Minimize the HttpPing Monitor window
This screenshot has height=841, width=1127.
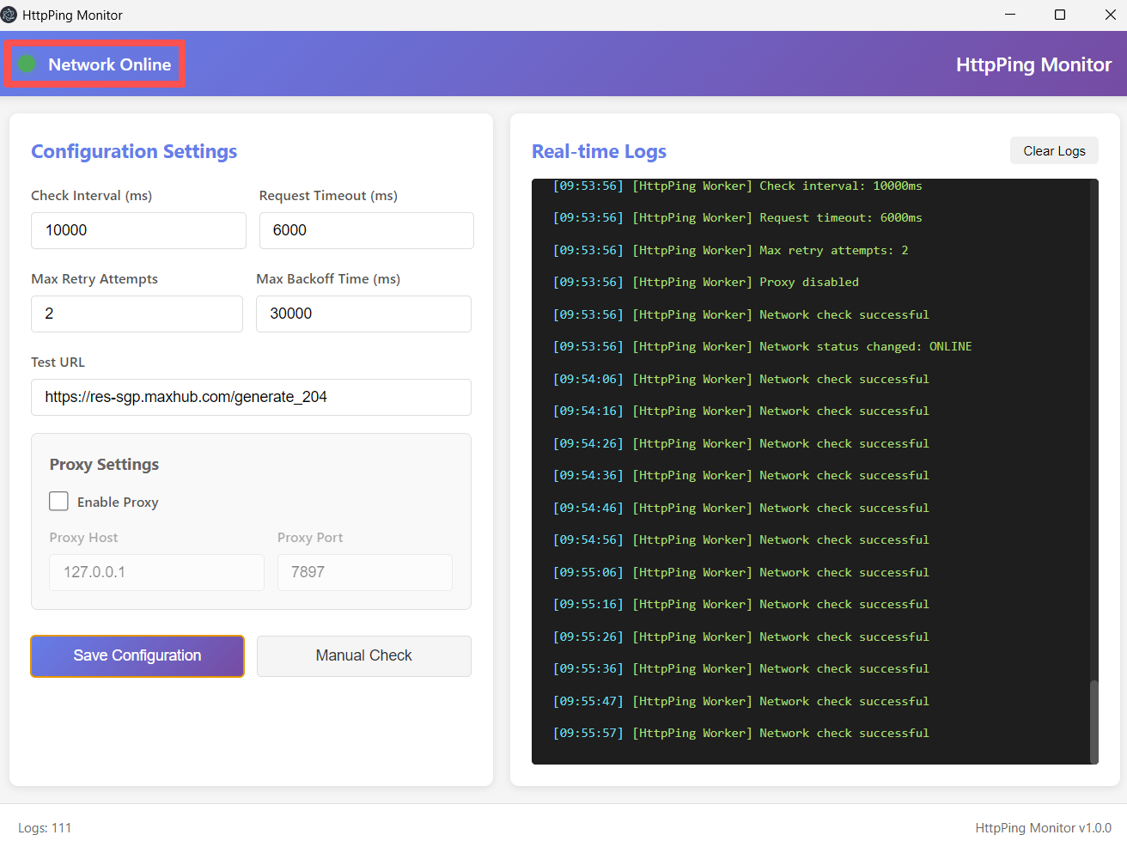point(1010,15)
